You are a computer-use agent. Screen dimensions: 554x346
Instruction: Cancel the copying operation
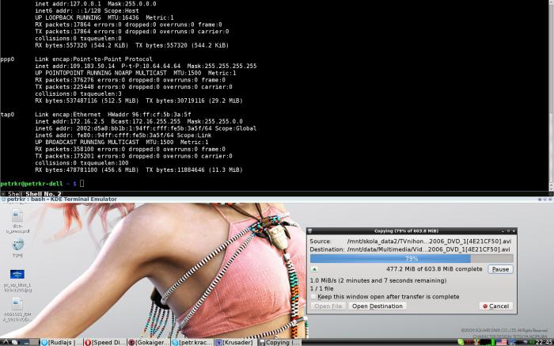tap(496, 306)
